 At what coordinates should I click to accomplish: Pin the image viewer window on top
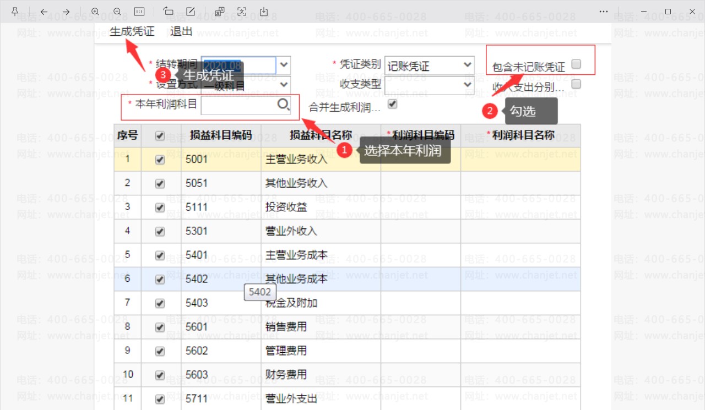coord(15,12)
